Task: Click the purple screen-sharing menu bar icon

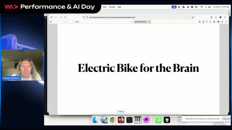Action: click(x=174, y=7)
